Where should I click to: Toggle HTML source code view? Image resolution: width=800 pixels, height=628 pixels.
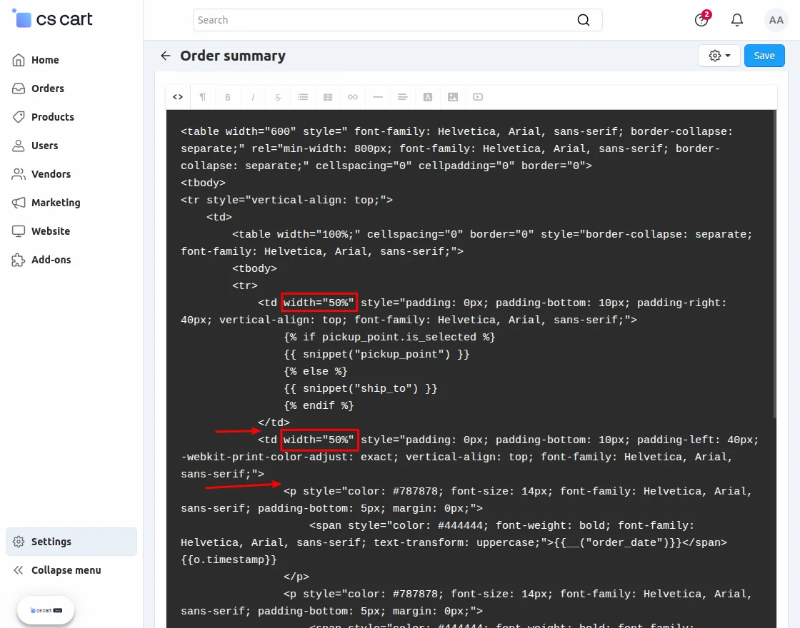click(x=178, y=97)
